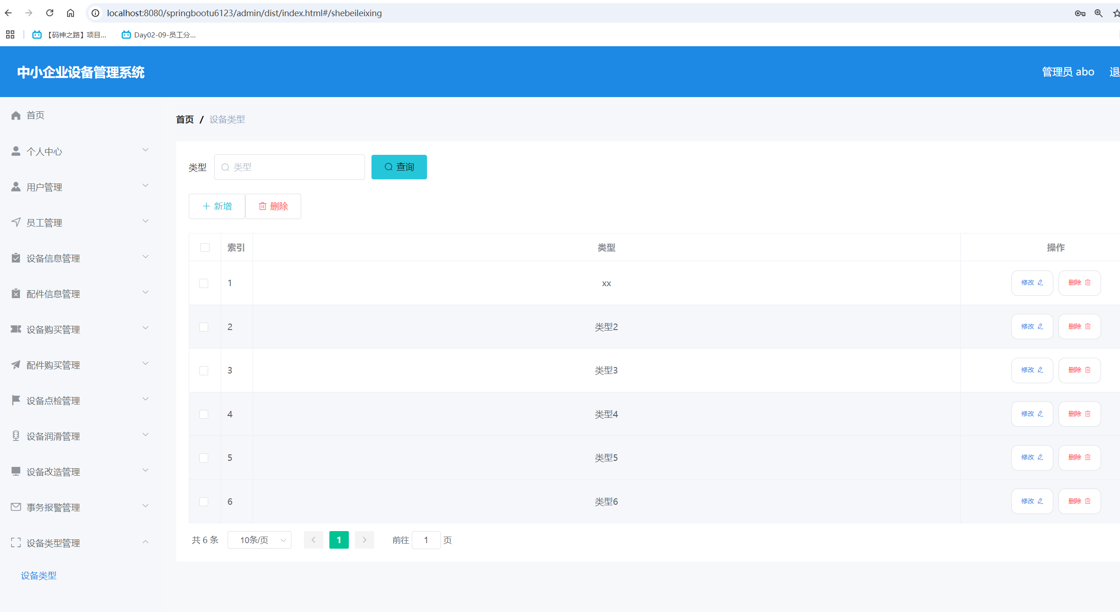
Task: Open the apps grid icon in bookmarks bar
Action: [10, 35]
